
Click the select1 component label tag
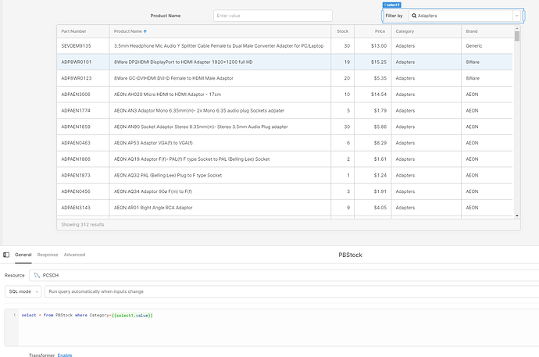(391, 5)
